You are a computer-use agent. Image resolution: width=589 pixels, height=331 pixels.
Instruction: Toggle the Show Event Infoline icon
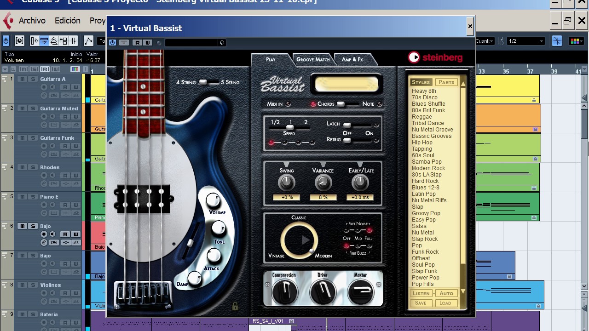point(44,41)
